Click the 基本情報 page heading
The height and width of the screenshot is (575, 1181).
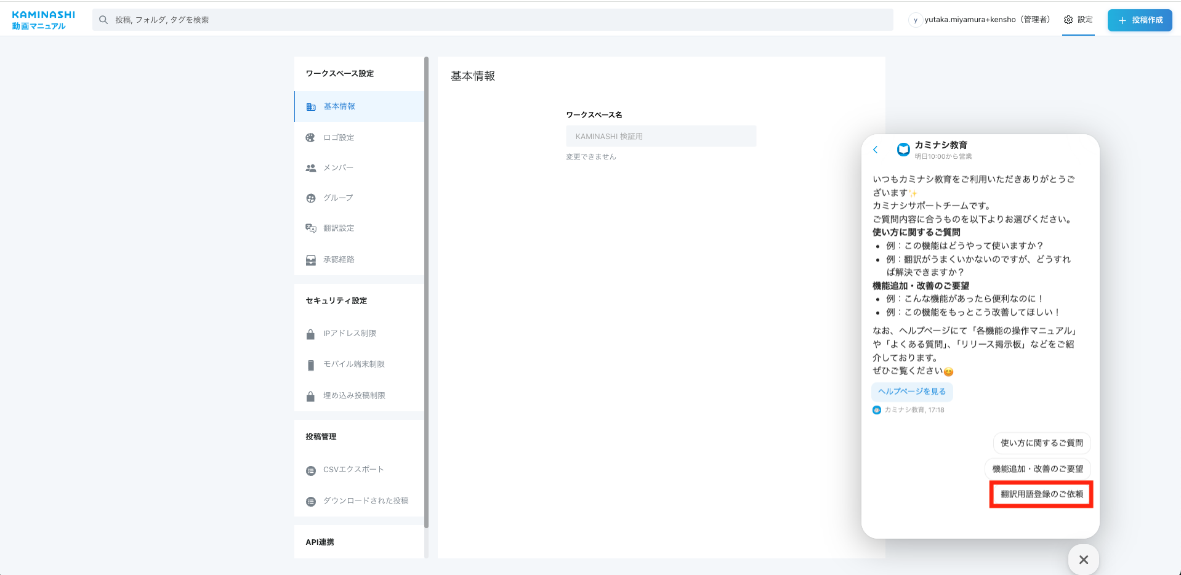click(x=473, y=76)
